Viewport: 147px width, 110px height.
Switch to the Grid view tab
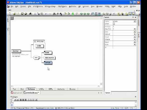(22, 89)
